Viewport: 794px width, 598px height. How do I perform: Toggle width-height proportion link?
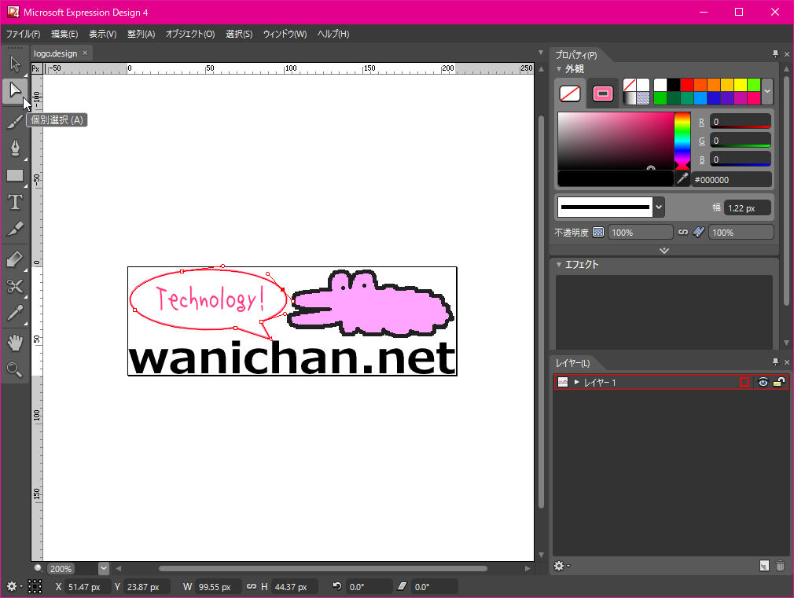tap(251, 586)
